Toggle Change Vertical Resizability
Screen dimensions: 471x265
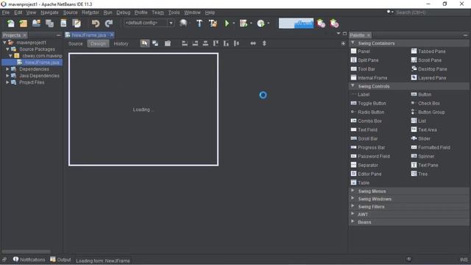coord(264,43)
